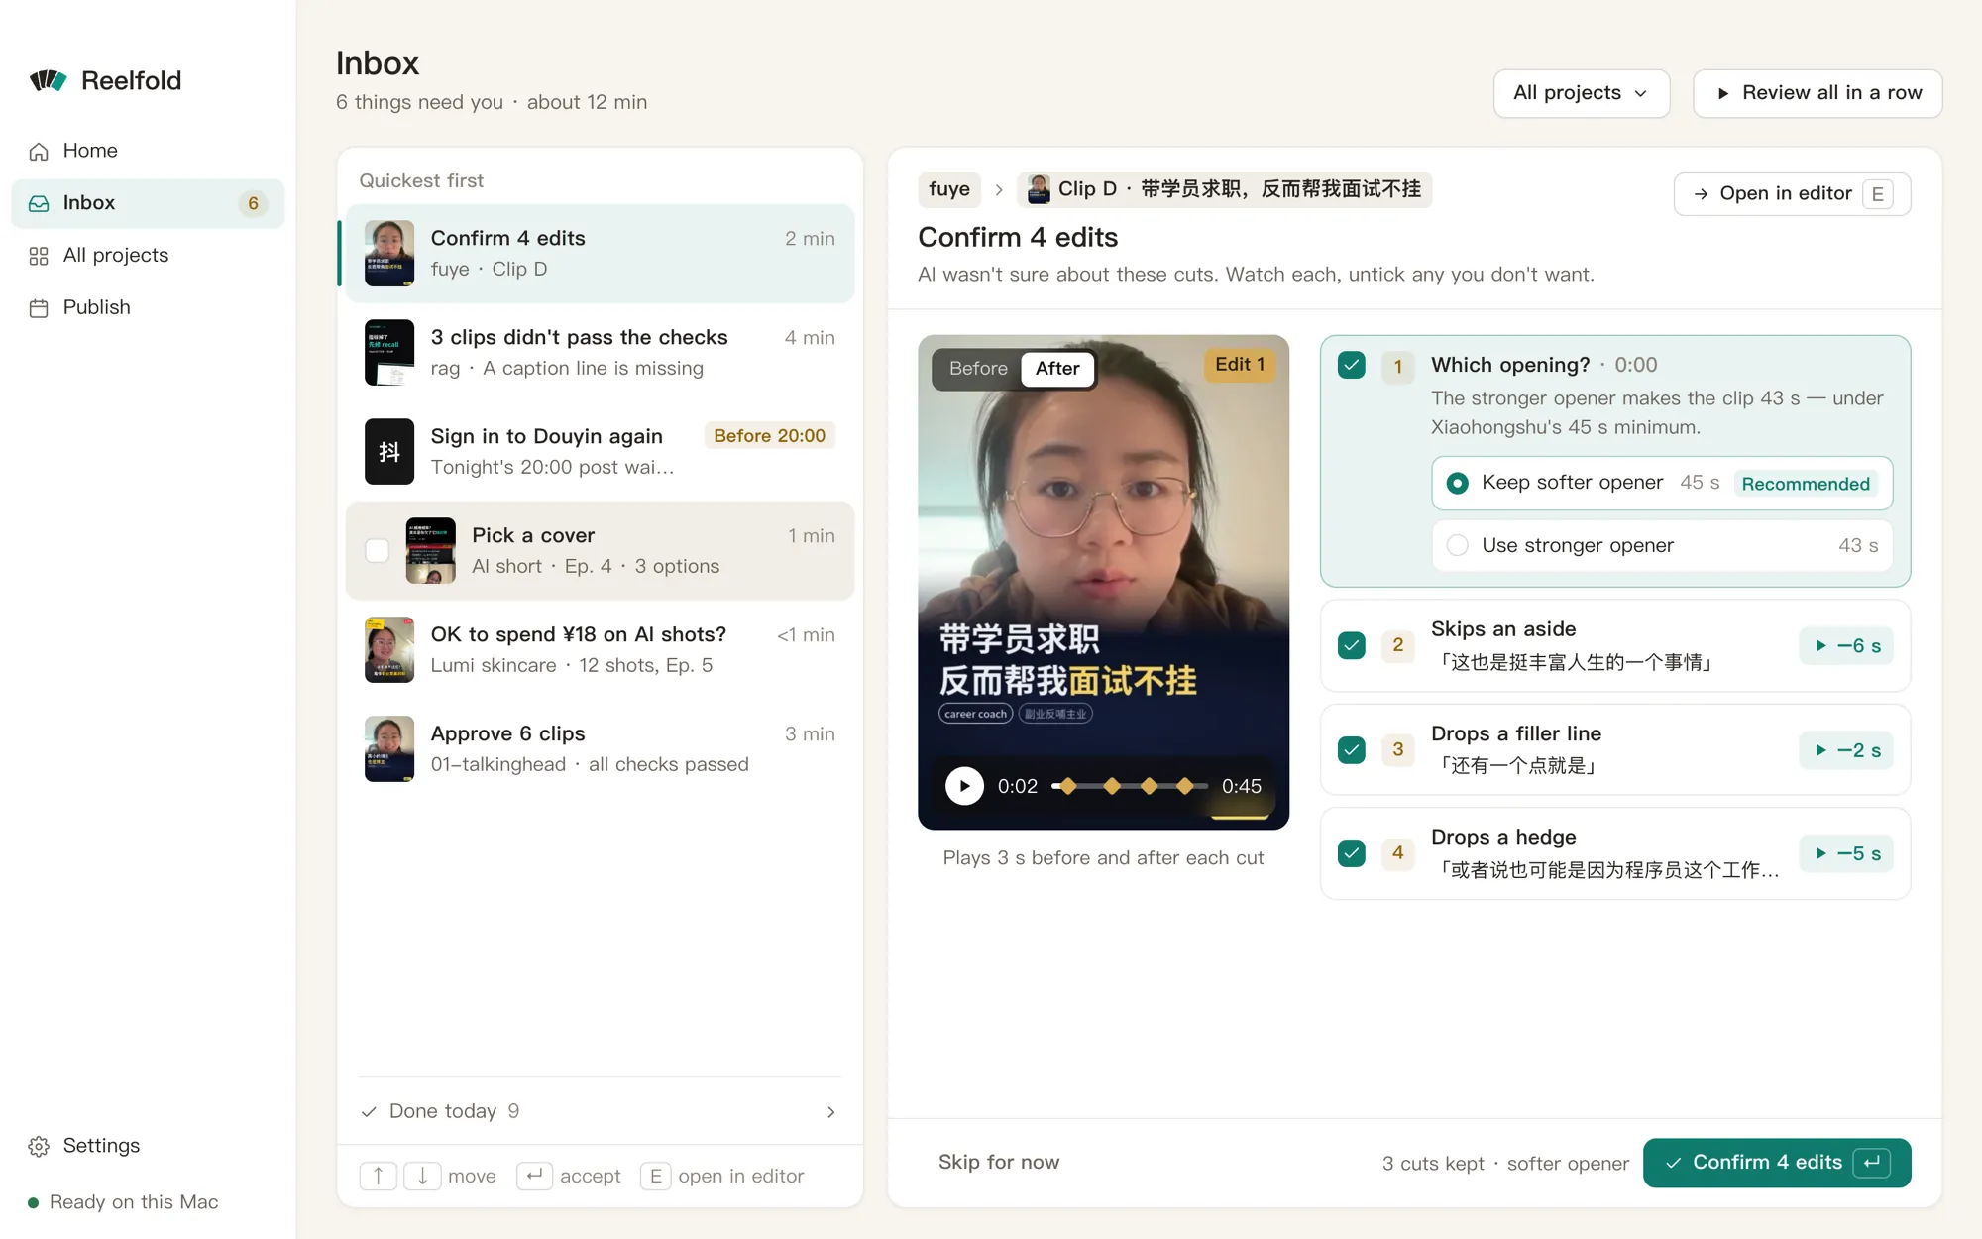The width and height of the screenshot is (1982, 1239).
Task: Open 'OK to spend ¥18 on AI shots?' item
Action: click(600, 650)
